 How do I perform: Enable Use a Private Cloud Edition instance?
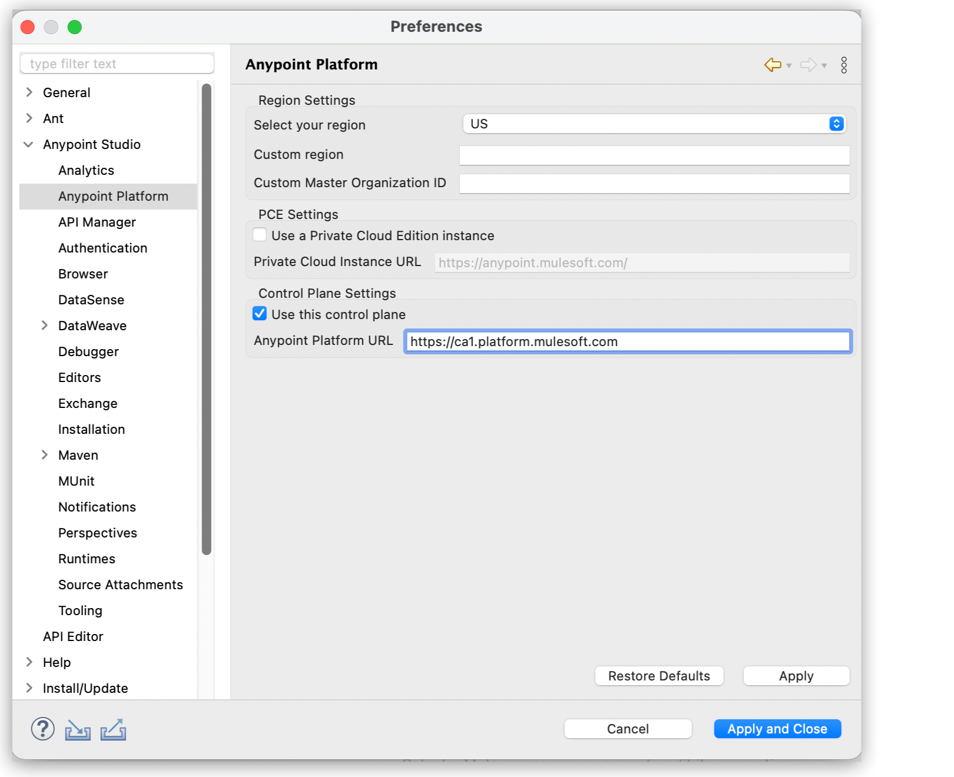click(x=260, y=234)
